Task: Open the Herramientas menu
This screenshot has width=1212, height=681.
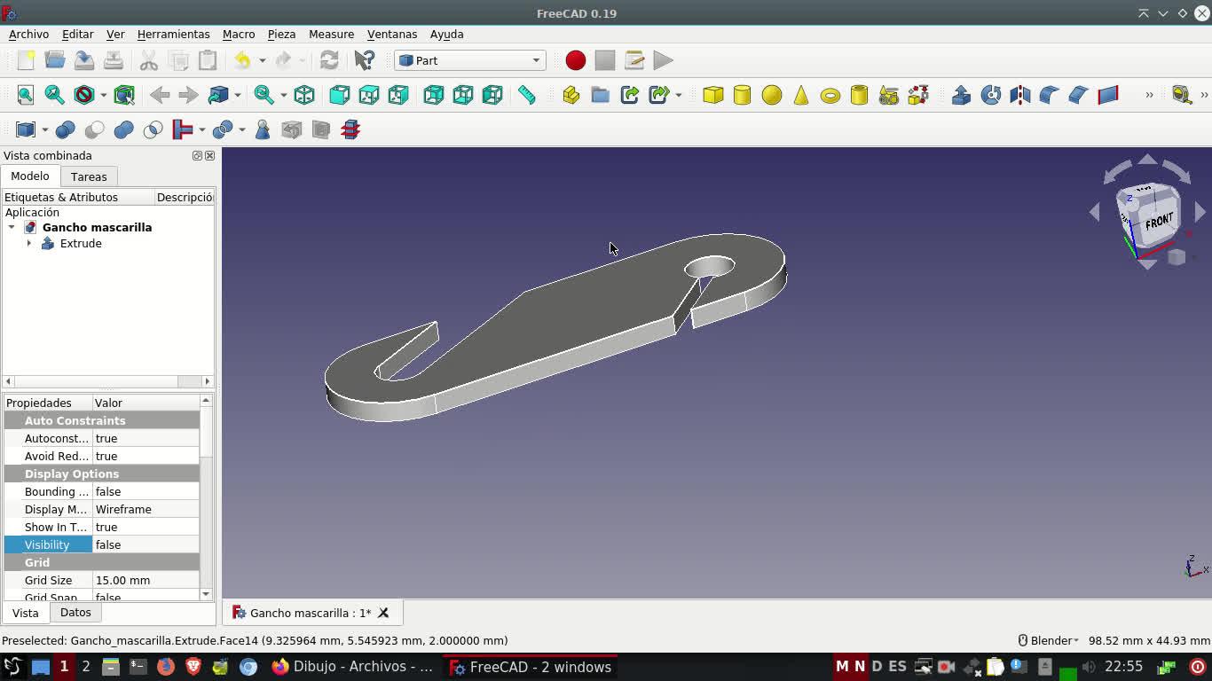Action: (x=173, y=34)
